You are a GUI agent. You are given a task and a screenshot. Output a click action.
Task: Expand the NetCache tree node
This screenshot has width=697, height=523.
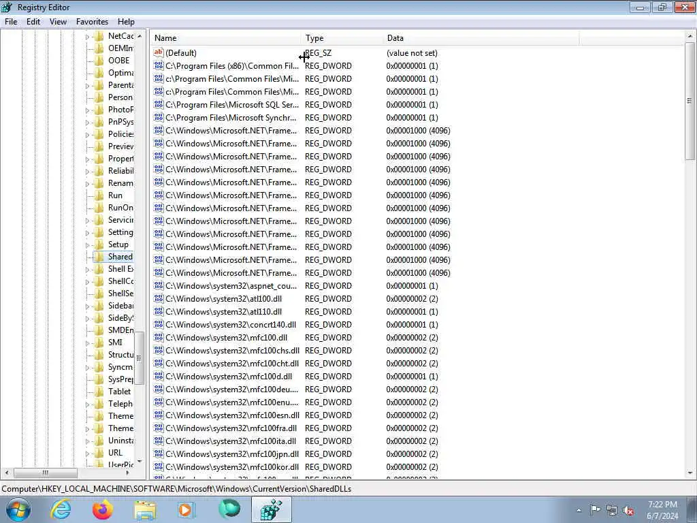[x=87, y=37]
